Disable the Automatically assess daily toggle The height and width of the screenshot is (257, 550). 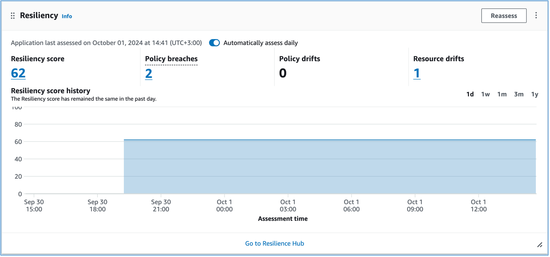pos(214,43)
